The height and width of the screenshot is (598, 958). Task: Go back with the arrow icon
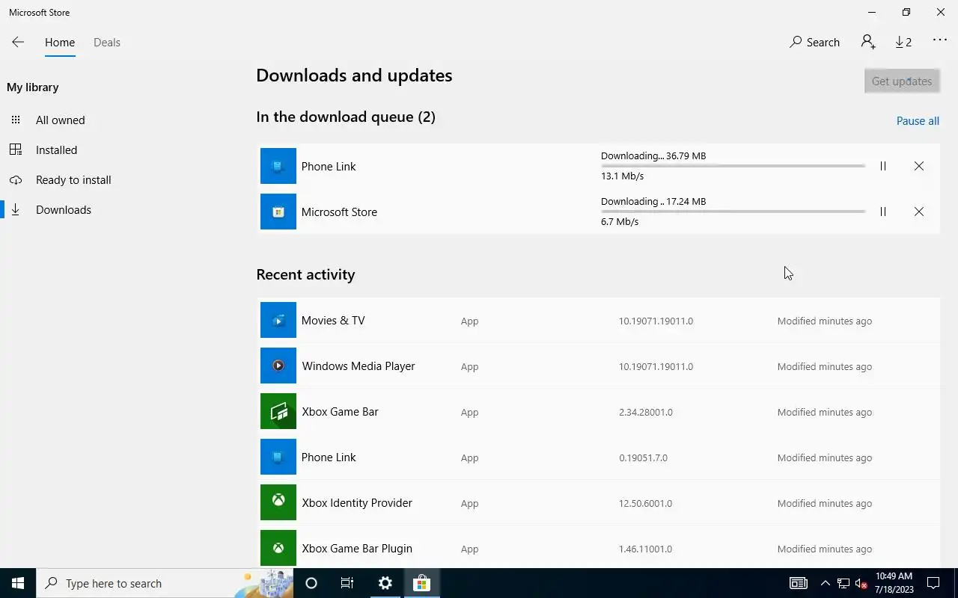click(18, 42)
